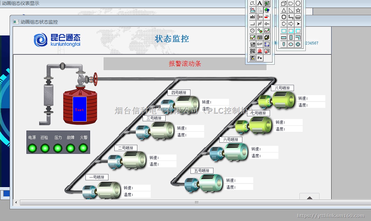Image resolution: width=371 pixels, height=221 pixels.
Task: Select the Fn function element tool
Action: click(x=260, y=58)
